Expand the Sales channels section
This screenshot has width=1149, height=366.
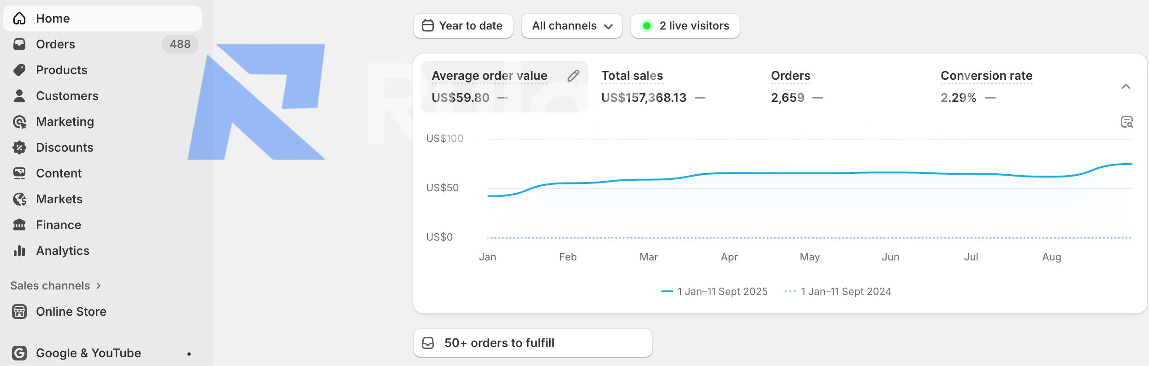55,286
